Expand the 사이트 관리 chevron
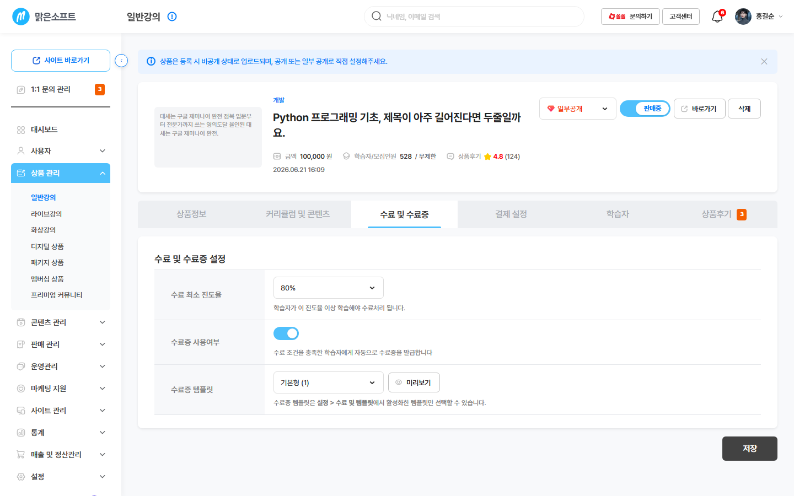 103,411
